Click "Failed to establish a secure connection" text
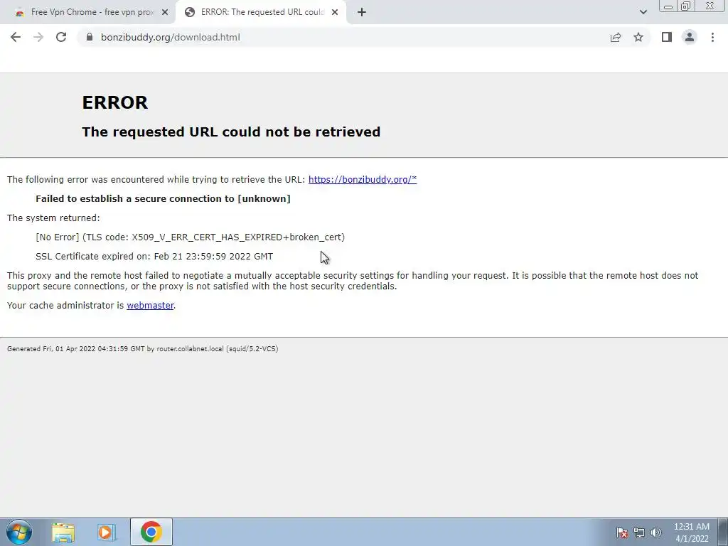Image resolution: width=728 pixels, height=546 pixels. [163, 199]
